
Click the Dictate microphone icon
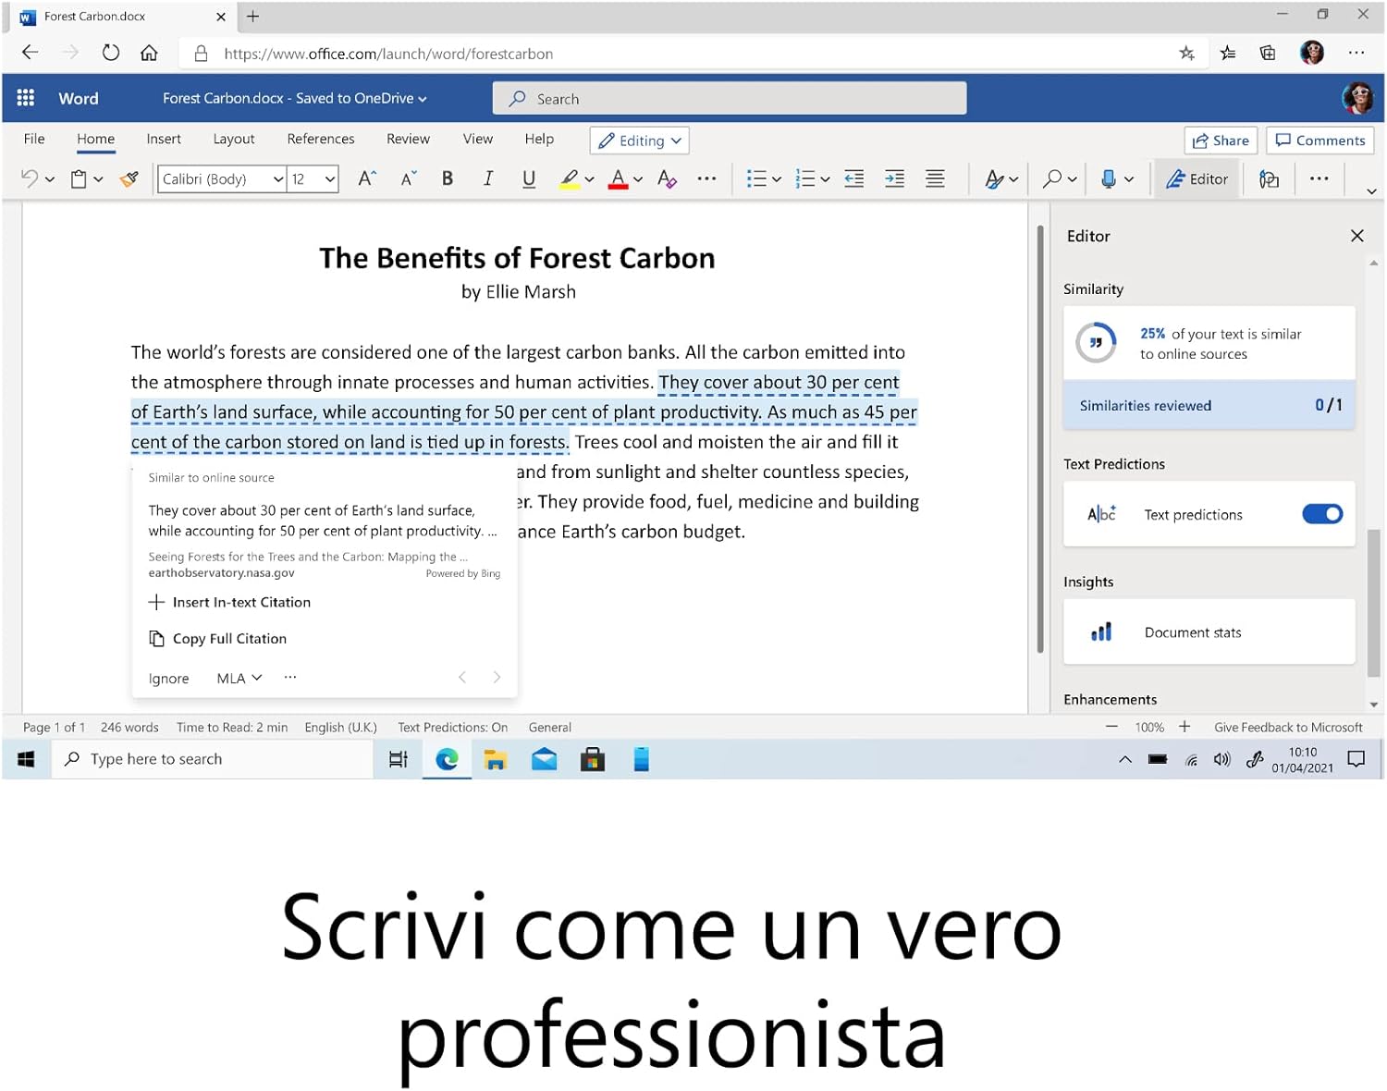(1108, 178)
